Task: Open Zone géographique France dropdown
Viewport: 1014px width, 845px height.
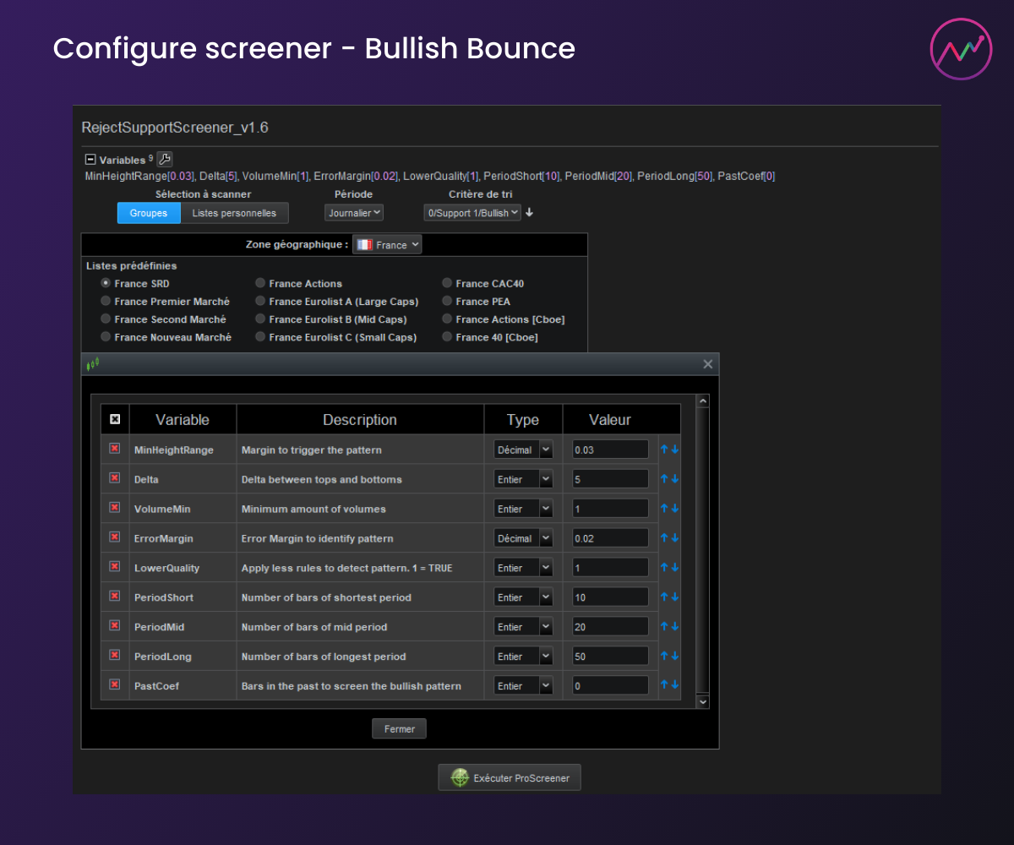Action: (387, 245)
